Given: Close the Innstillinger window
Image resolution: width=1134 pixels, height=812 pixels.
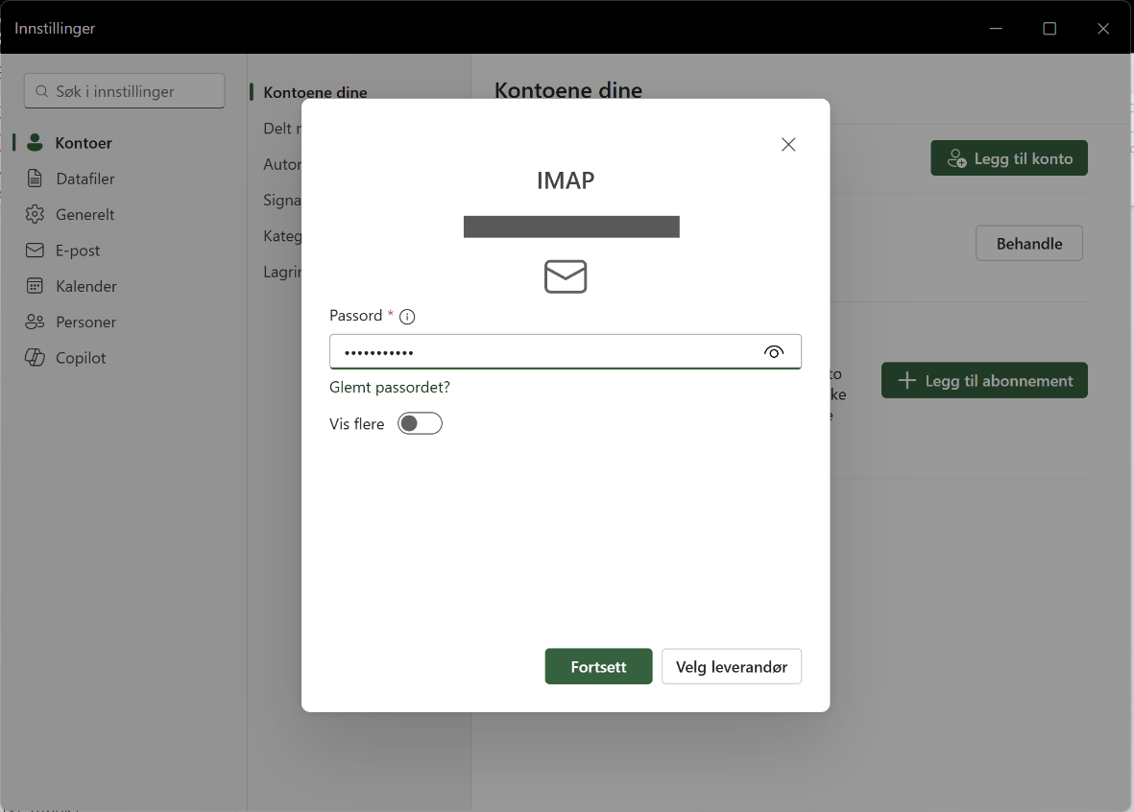Looking at the screenshot, I should (1103, 28).
